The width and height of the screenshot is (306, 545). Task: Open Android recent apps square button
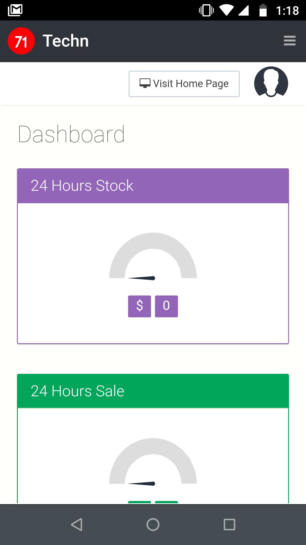tap(229, 525)
